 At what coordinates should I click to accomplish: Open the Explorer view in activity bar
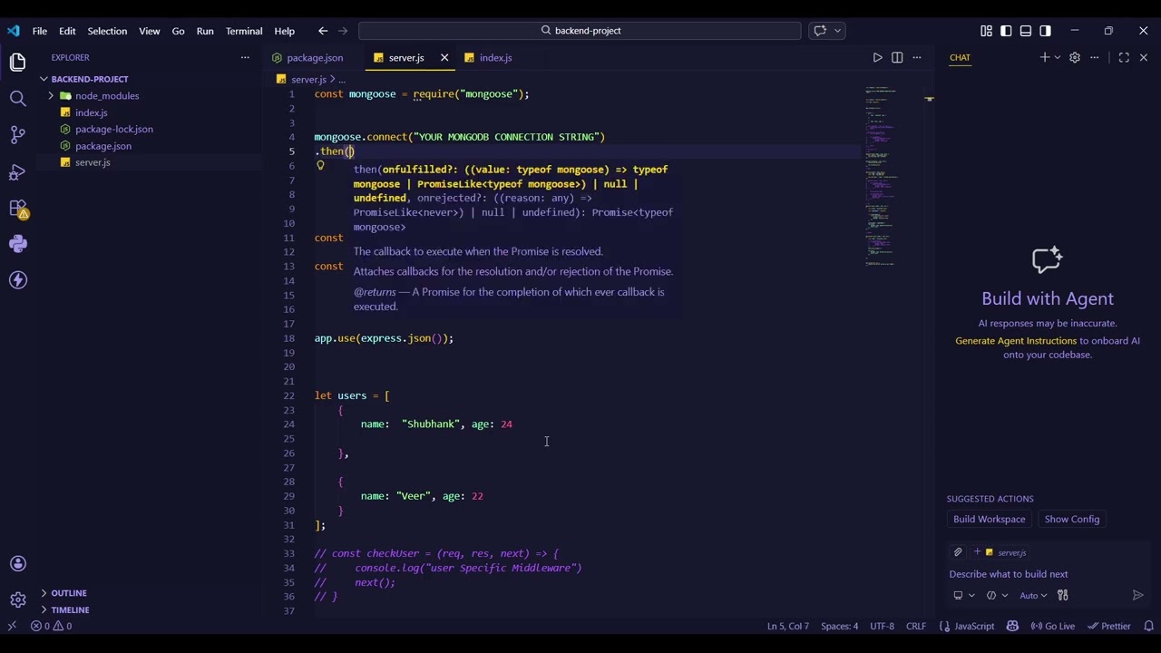pos(18,63)
